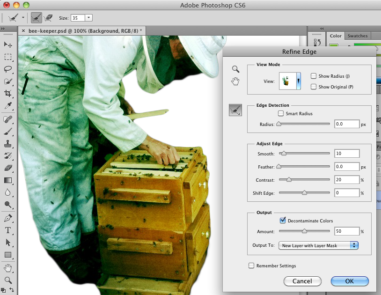The image size is (381, 295).
Task: Select the Type tool
Action: [x=8, y=230]
